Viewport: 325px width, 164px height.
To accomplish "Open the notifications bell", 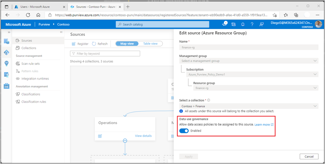I will click(243, 24).
